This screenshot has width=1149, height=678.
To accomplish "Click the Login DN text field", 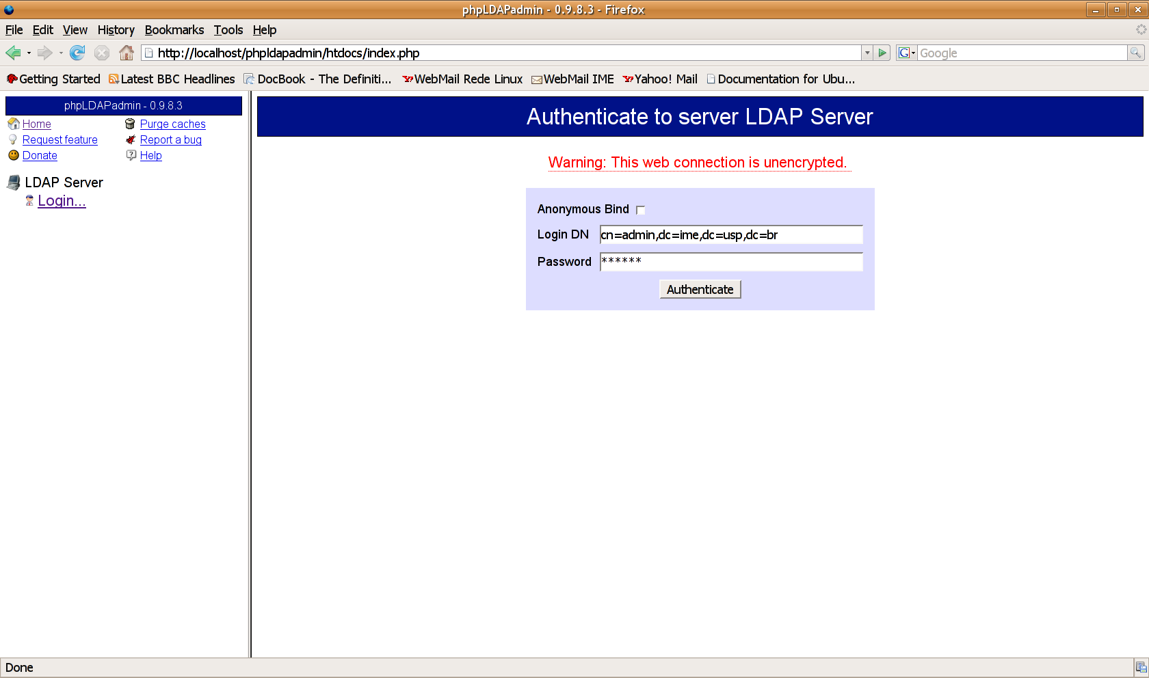I will [730, 235].
